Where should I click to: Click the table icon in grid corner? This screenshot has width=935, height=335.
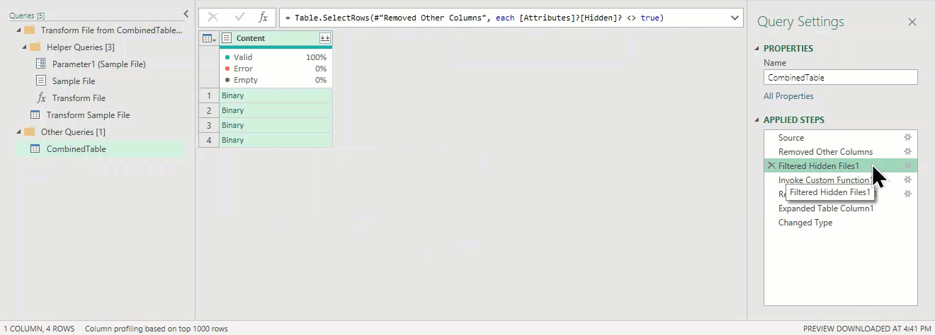(209, 38)
